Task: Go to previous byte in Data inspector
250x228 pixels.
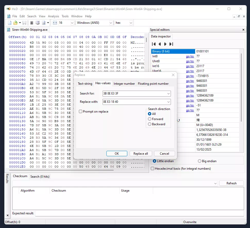Action: pyautogui.click(x=160, y=44)
